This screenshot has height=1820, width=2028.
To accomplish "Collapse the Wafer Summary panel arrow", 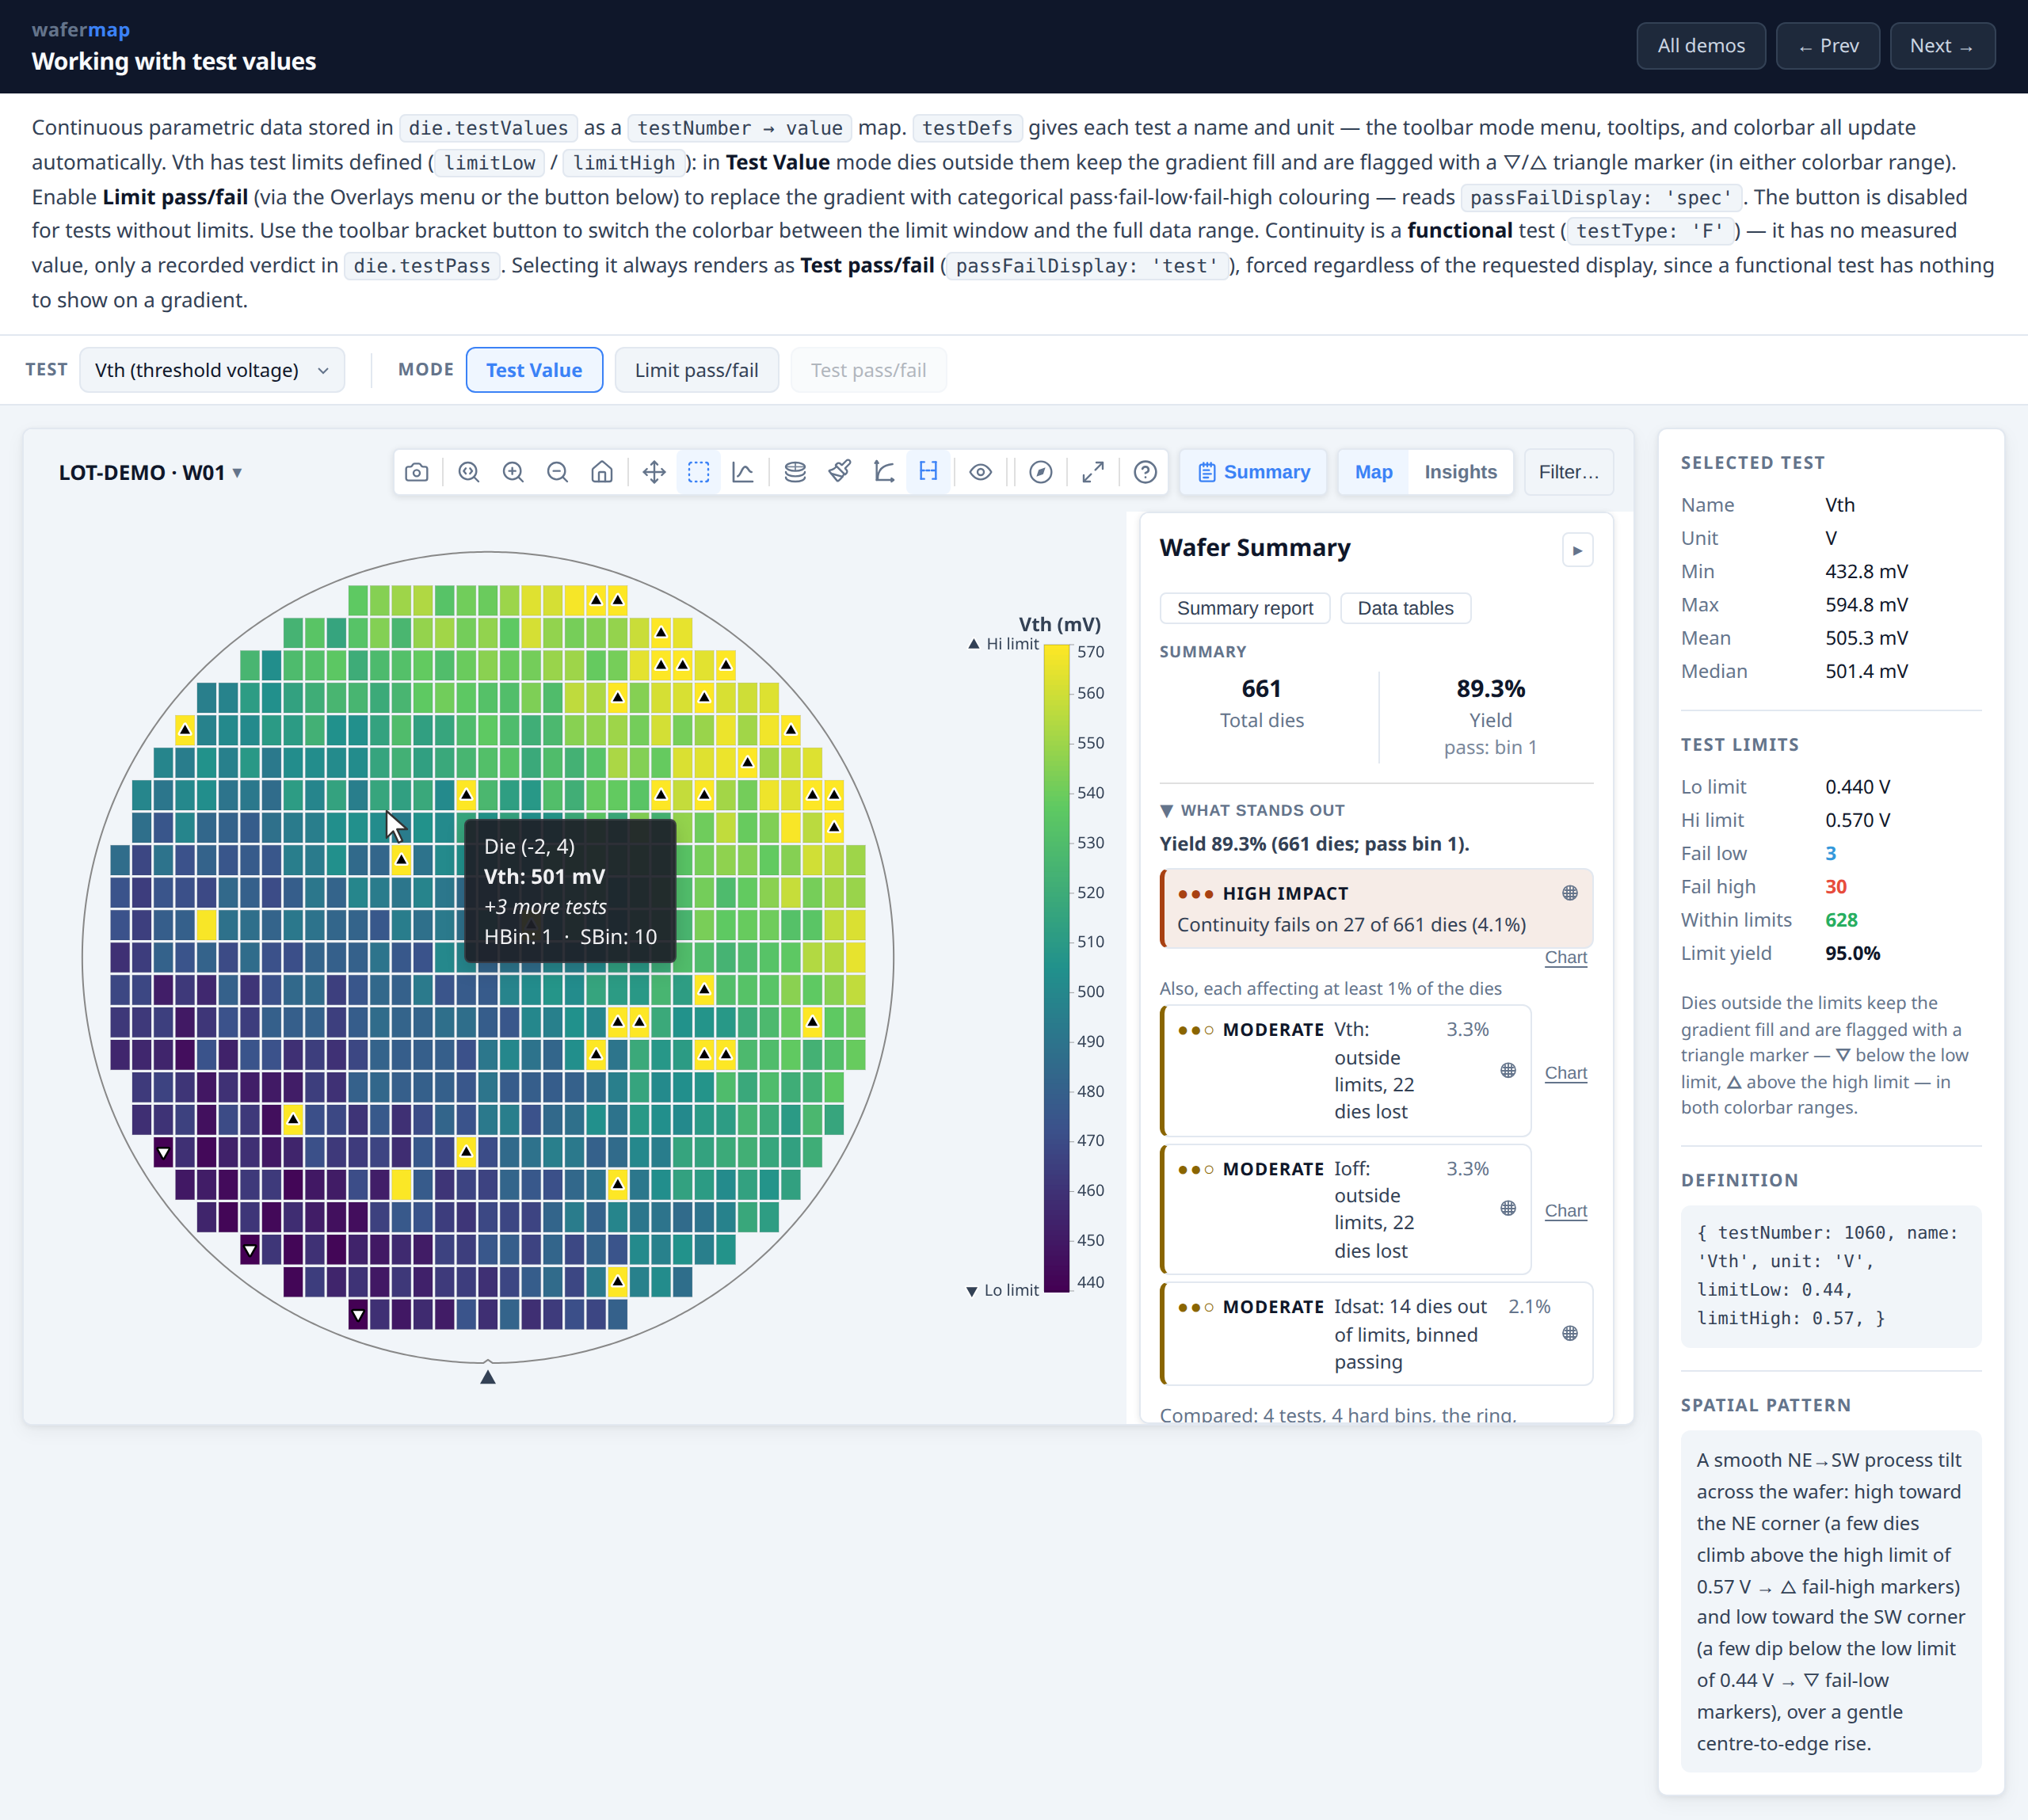I will click(x=1577, y=550).
